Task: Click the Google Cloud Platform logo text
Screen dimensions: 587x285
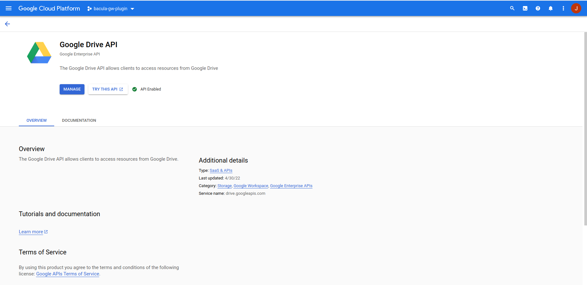Action: pos(49,9)
